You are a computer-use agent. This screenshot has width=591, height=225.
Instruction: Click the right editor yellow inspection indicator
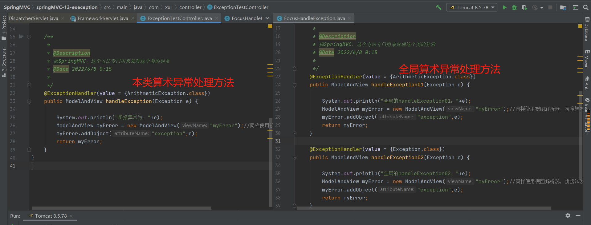tap(580, 26)
